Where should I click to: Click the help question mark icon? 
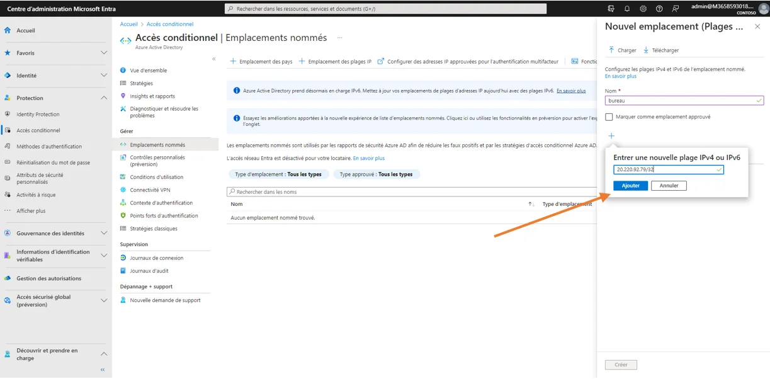659,9
